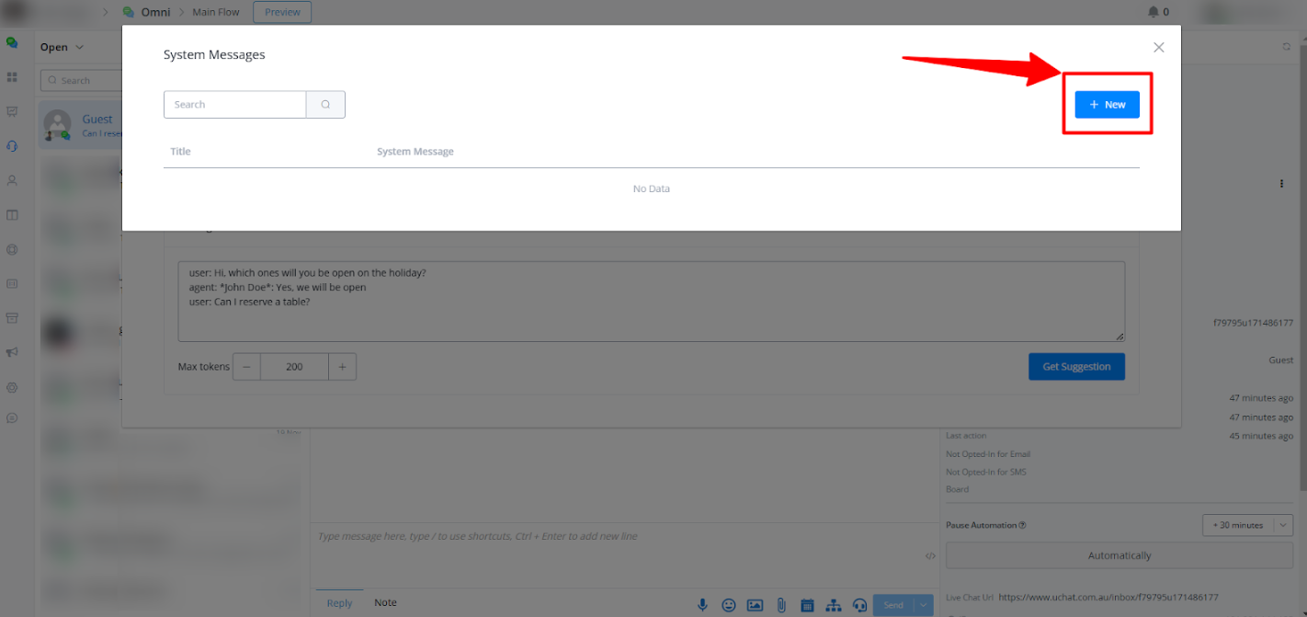1307x617 pixels.
Task: Click the blue New button
Action: 1107,105
